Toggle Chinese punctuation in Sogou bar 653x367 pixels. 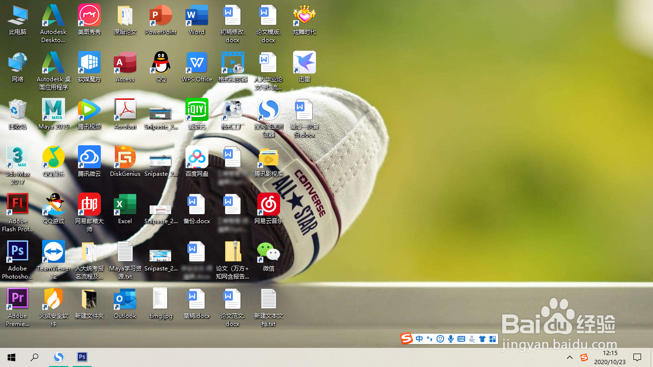429,339
